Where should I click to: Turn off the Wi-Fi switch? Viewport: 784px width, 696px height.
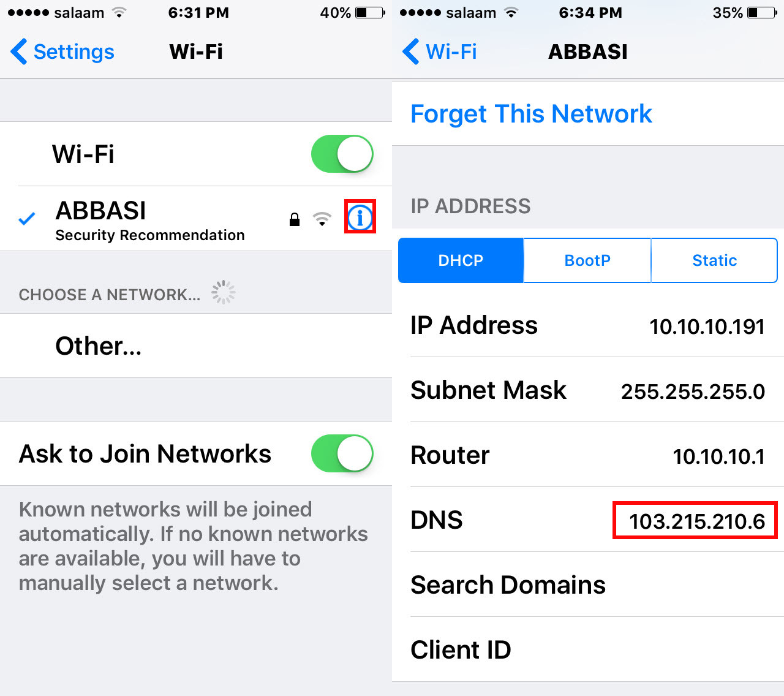pyautogui.click(x=342, y=154)
